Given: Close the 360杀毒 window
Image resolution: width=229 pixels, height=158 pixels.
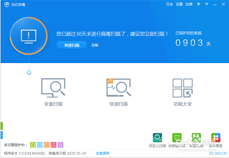Looking at the screenshot, I should [223, 4].
